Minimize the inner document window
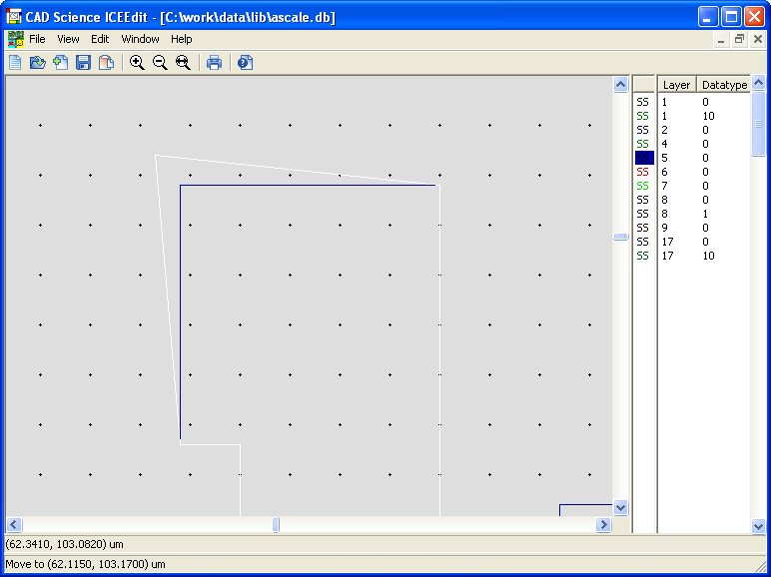 721,40
